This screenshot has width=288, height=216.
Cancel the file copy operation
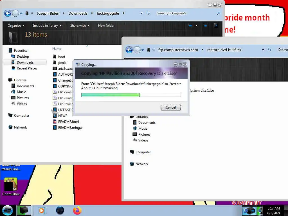point(171,107)
